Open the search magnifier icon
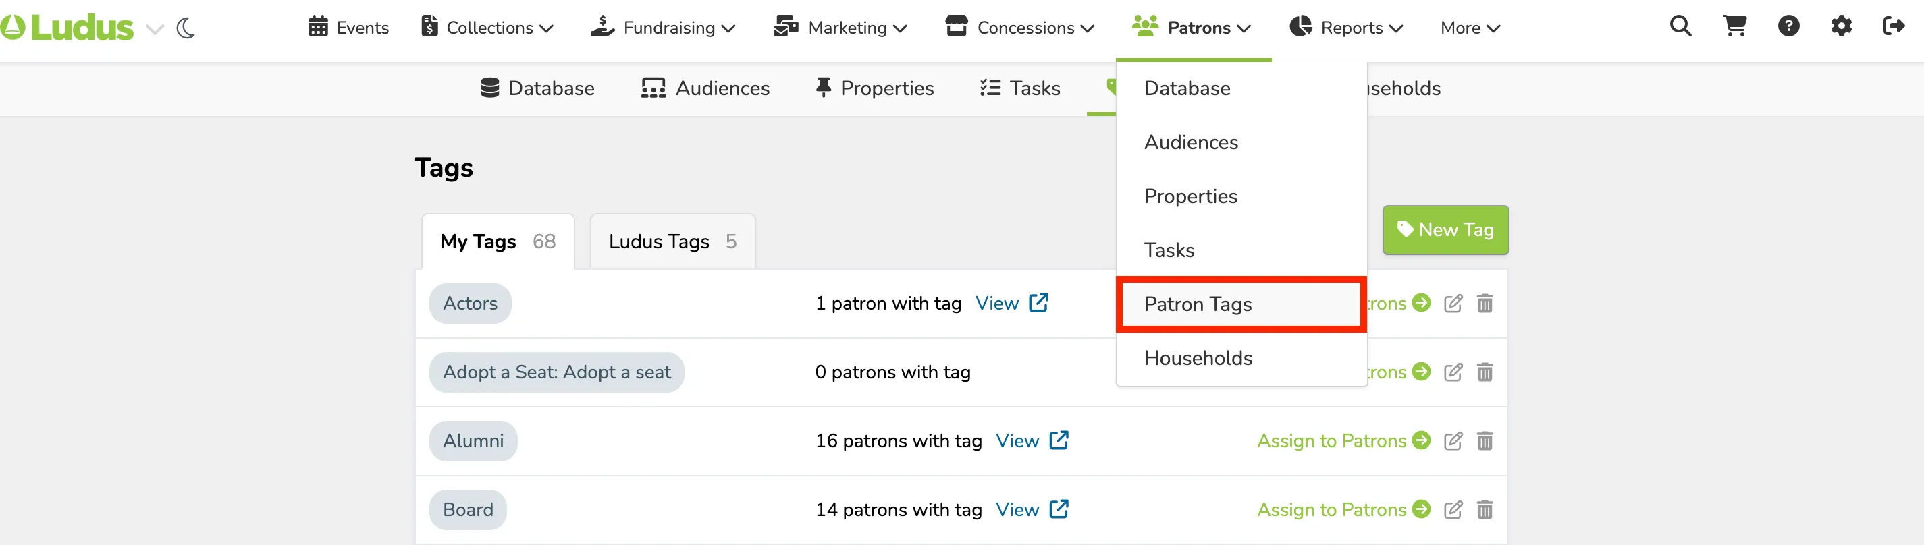This screenshot has width=1924, height=545. click(x=1680, y=27)
